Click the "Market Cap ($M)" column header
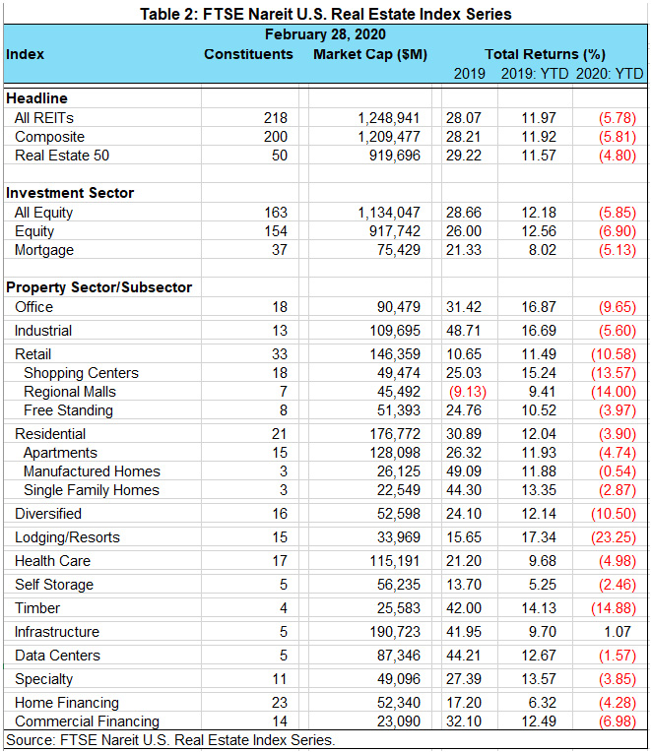 coord(369,54)
